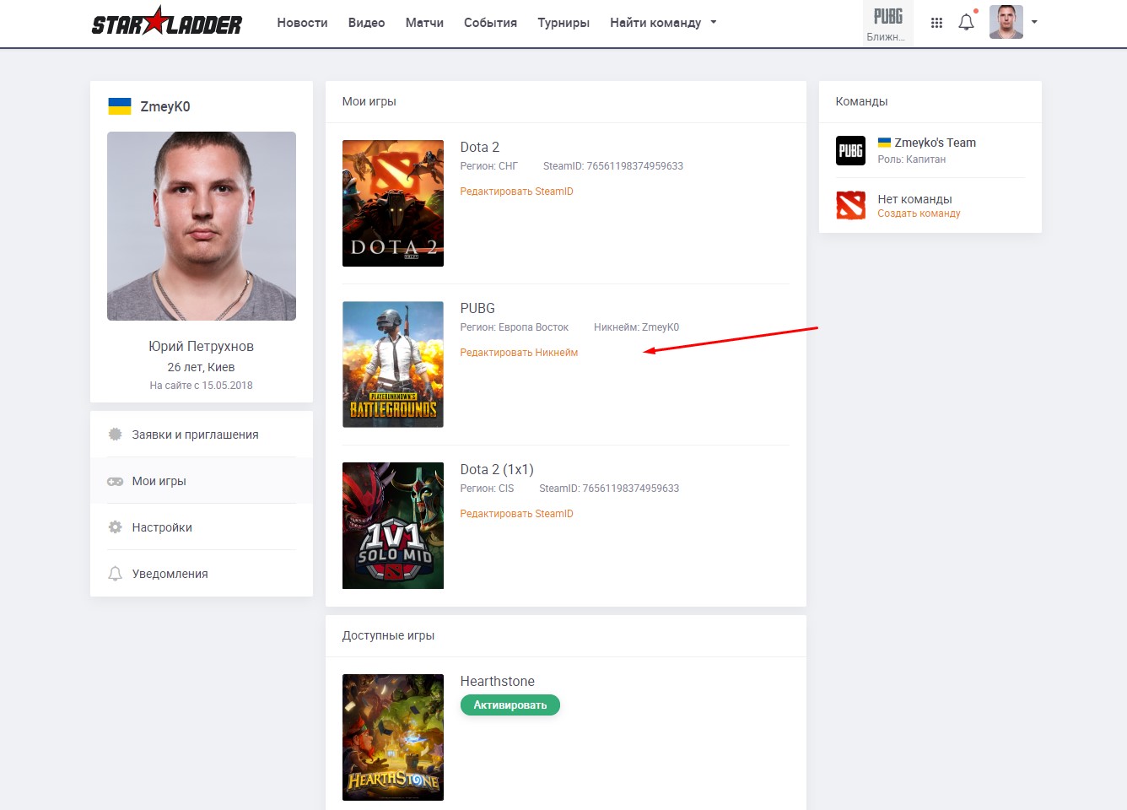Click the Dota 2 game title

point(479,147)
